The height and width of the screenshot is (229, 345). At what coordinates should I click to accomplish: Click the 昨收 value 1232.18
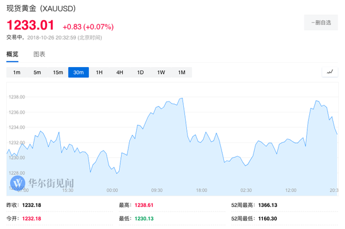(32, 205)
